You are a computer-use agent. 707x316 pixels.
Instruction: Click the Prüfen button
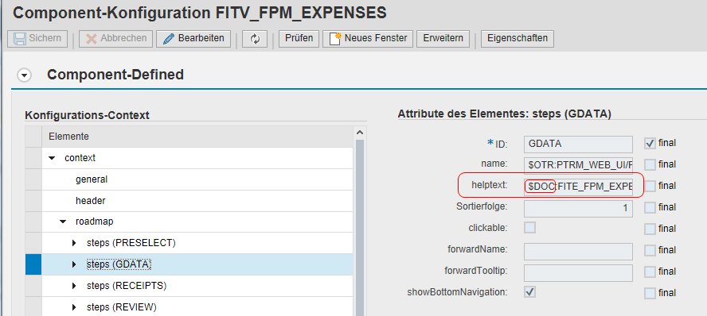click(299, 39)
